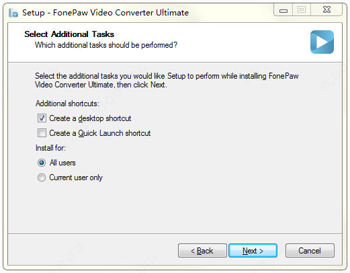Click the instruction paragraph about additional tasks
350x273 pixels.
(167, 80)
